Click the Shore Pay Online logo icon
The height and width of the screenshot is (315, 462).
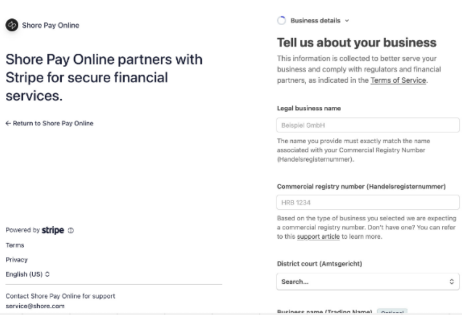tap(11, 25)
